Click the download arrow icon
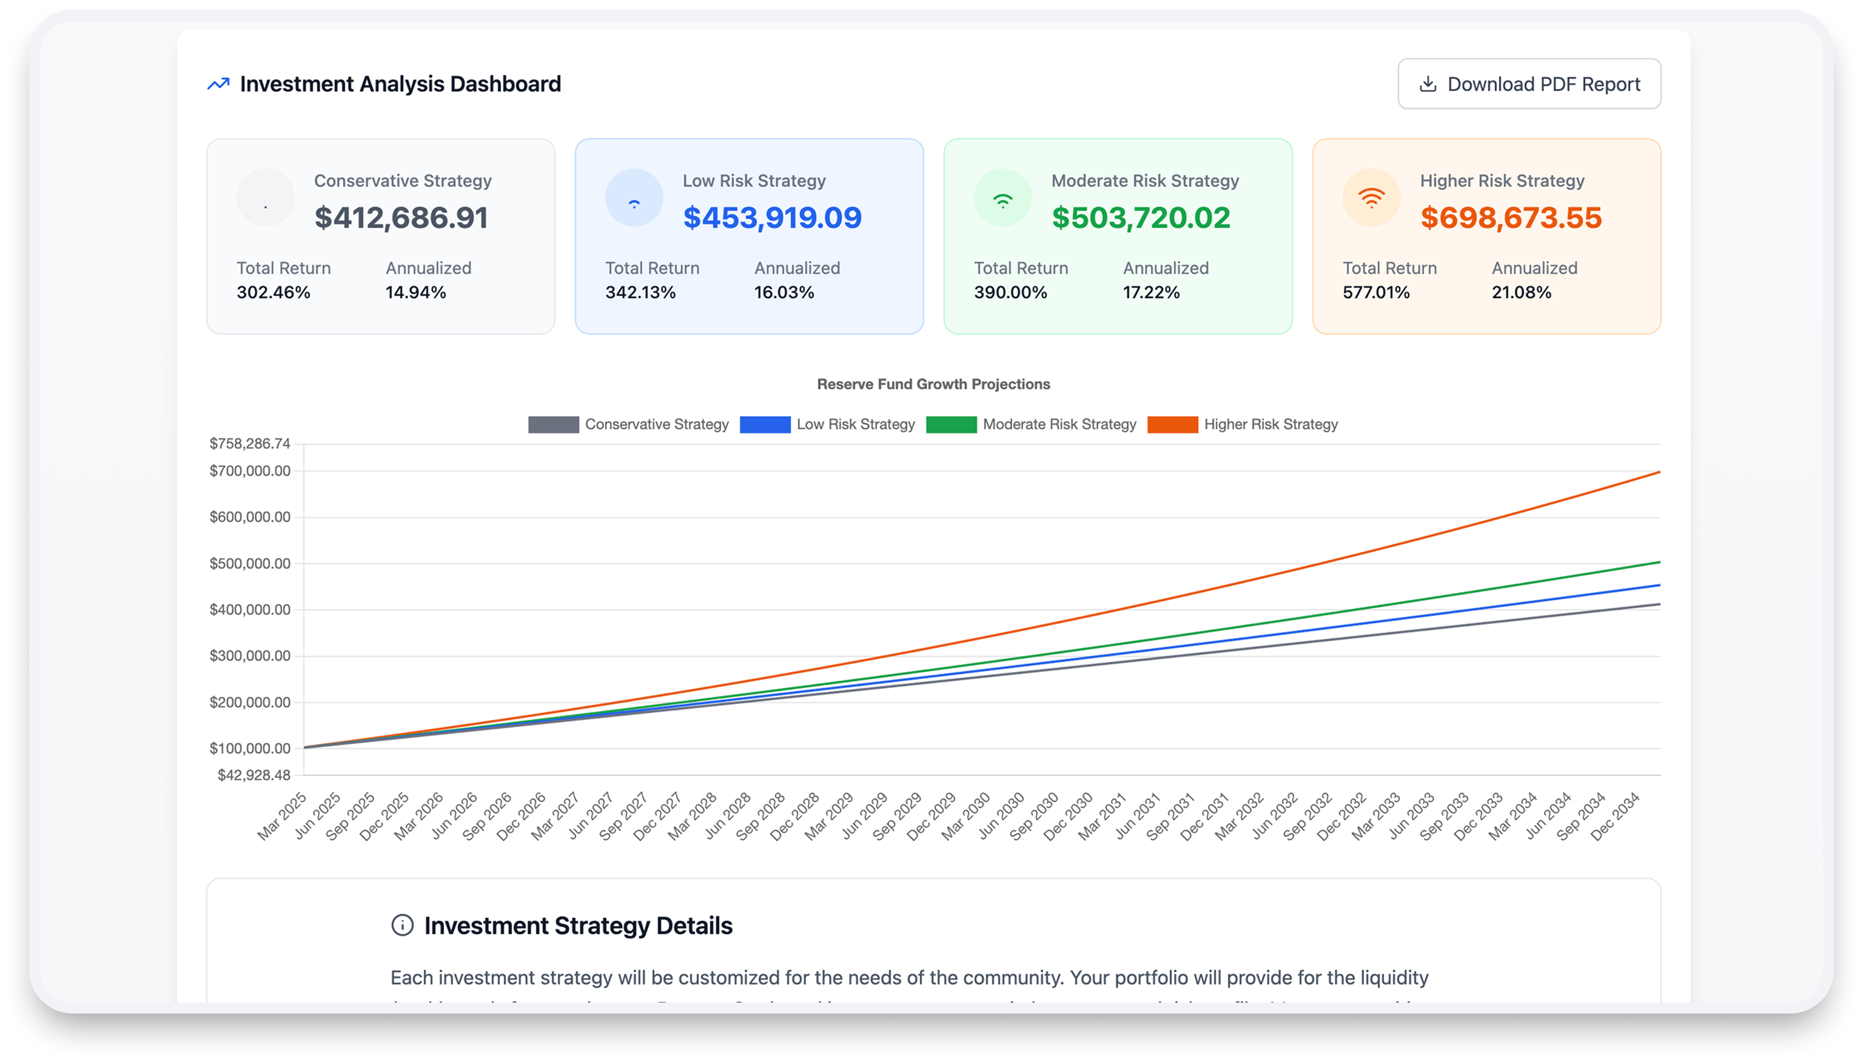 (x=1428, y=84)
